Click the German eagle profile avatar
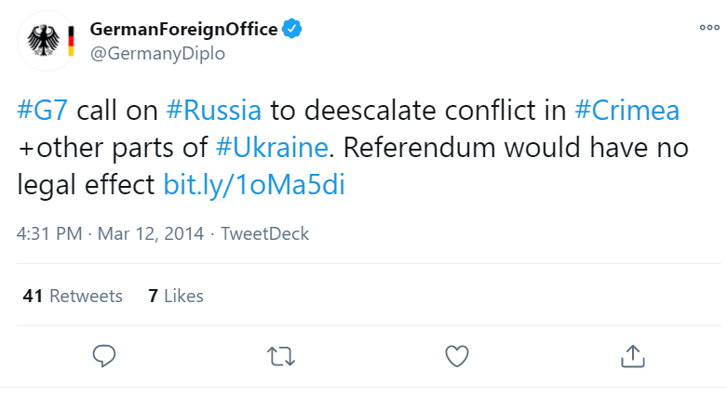Viewport: 727px width, 396px height. tap(42, 41)
